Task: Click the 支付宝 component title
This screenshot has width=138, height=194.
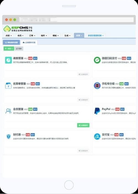Action: (106, 135)
